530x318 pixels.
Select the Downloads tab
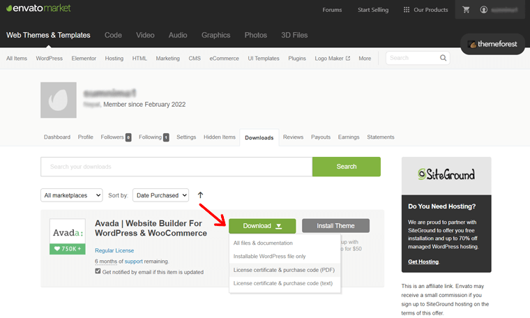tap(259, 137)
